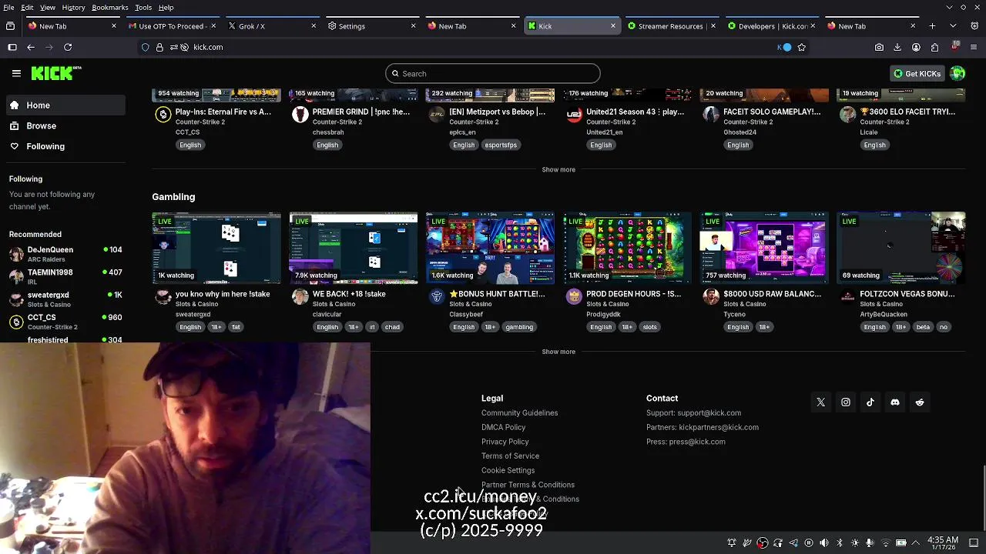This screenshot has width=986, height=554.
Task: Open the Firefox application menu
Action: (973, 47)
